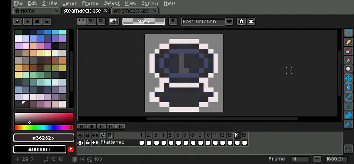Viewport: 354px width, 164px height.
Task: Select the Pencil tool
Action: pyautogui.click(x=348, y=42)
